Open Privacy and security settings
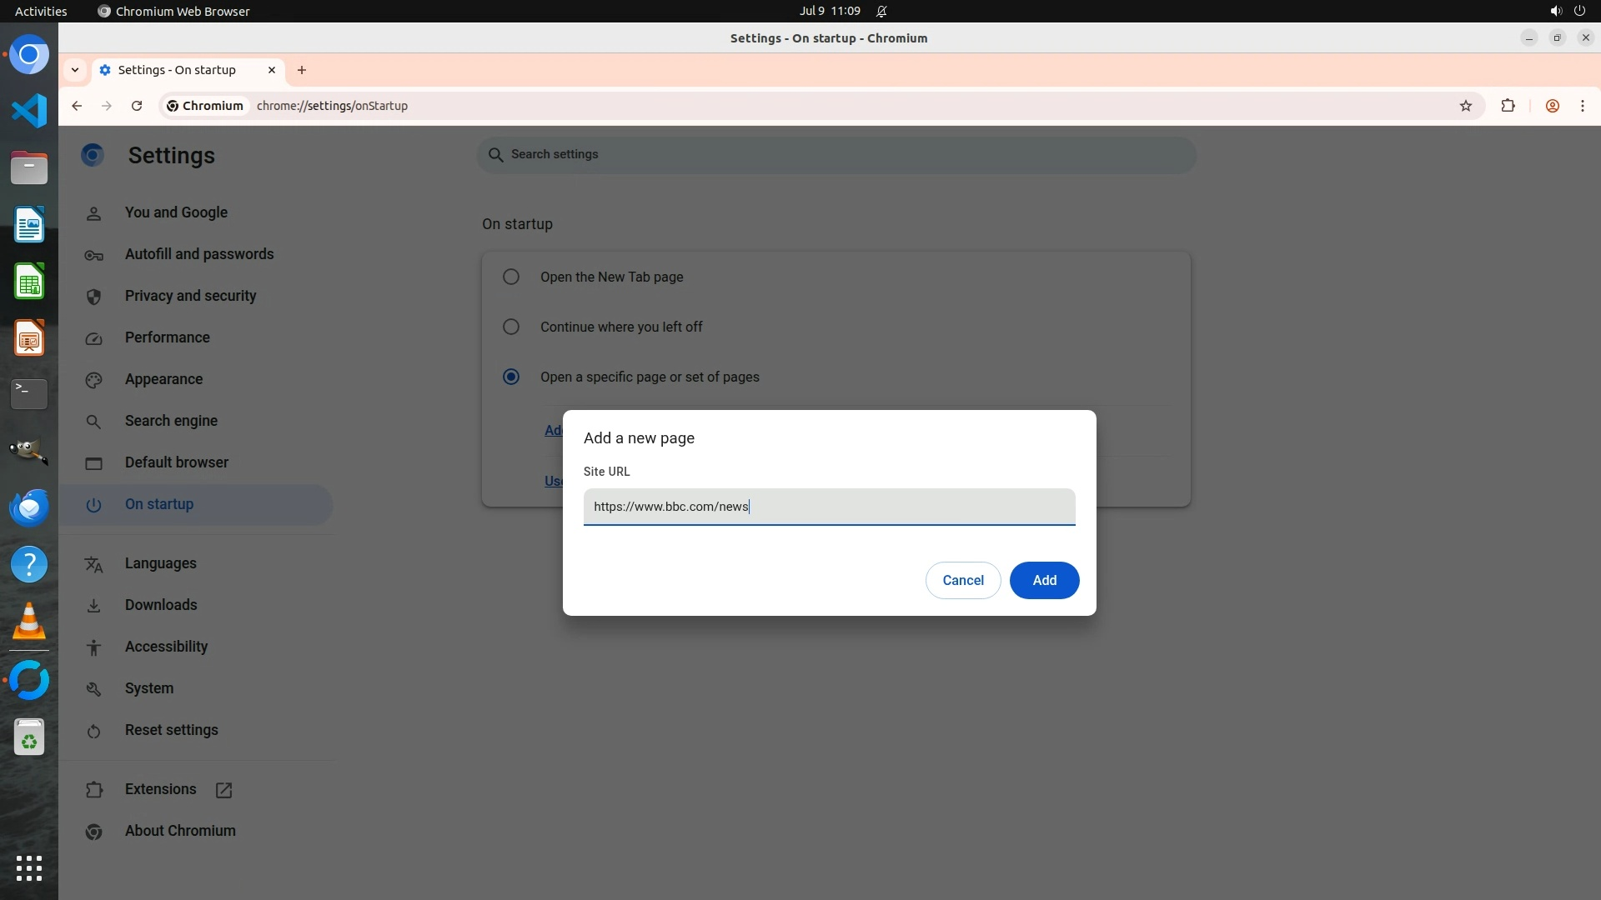Screen dimensions: 1601x900 pyautogui.click(x=190, y=296)
